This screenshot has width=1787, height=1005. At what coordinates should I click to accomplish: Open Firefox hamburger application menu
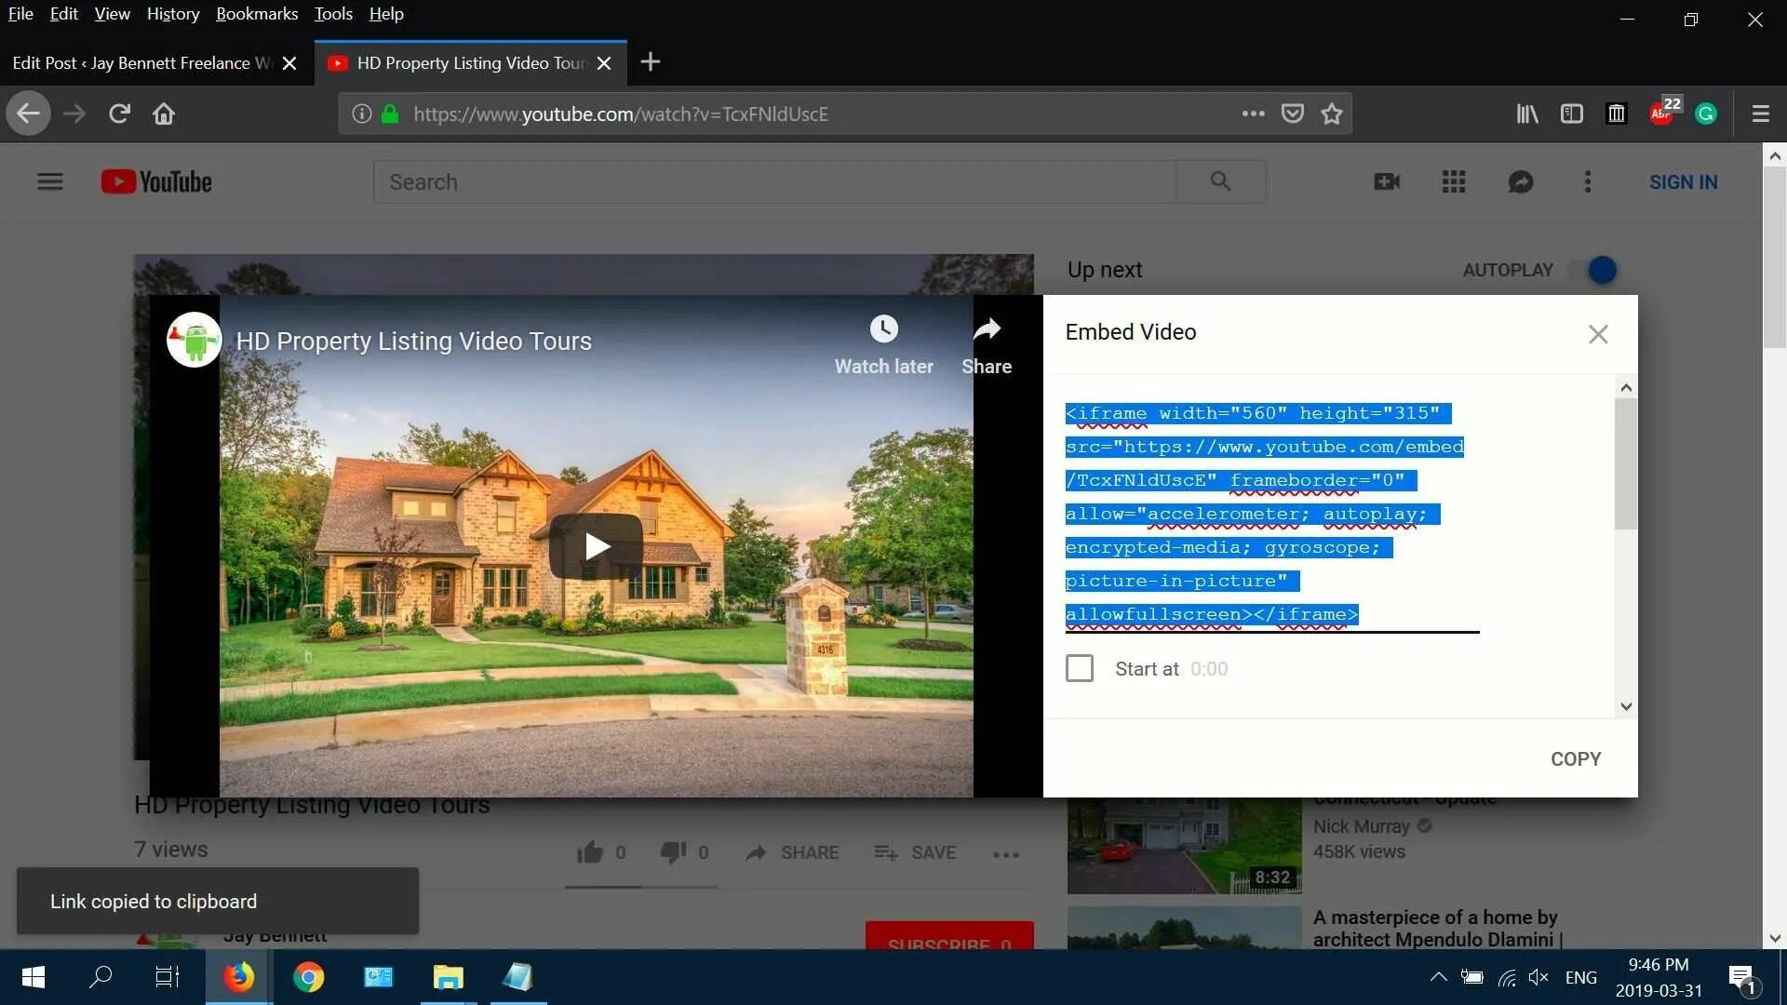tap(1760, 114)
